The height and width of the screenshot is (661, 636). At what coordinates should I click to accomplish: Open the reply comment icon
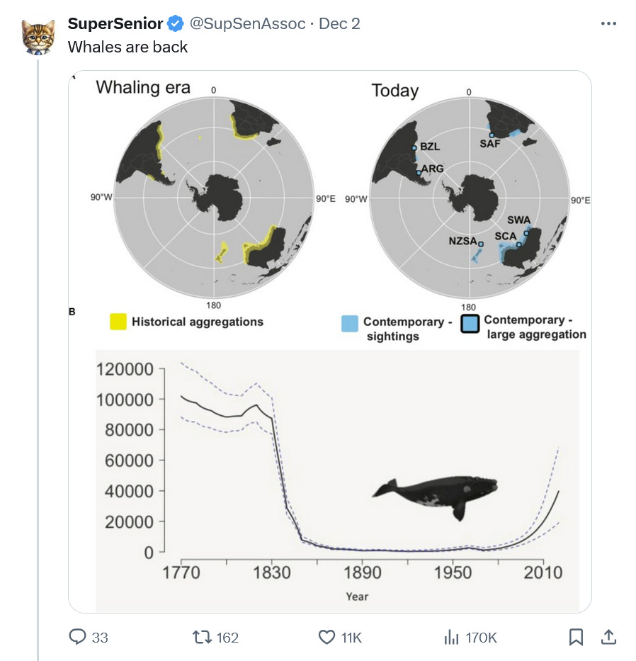(77, 636)
